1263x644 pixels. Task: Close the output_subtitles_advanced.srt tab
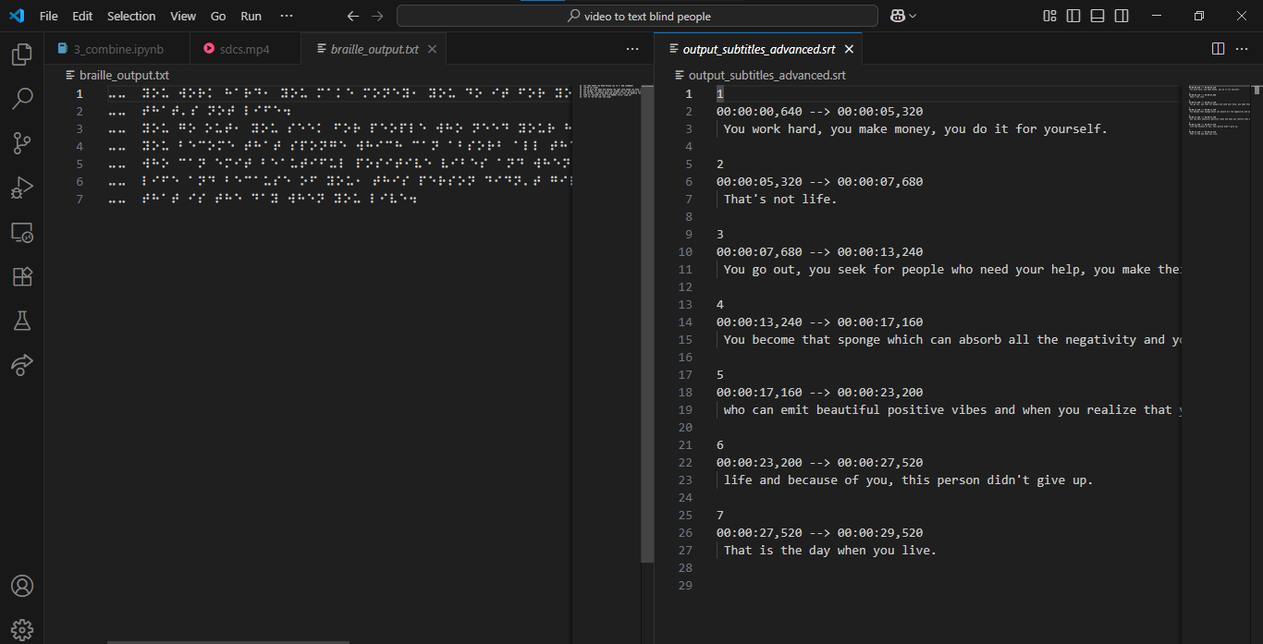(x=849, y=49)
